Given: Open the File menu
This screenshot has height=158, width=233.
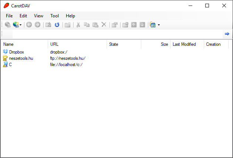Looking at the screenshot, I should (9, 16).
